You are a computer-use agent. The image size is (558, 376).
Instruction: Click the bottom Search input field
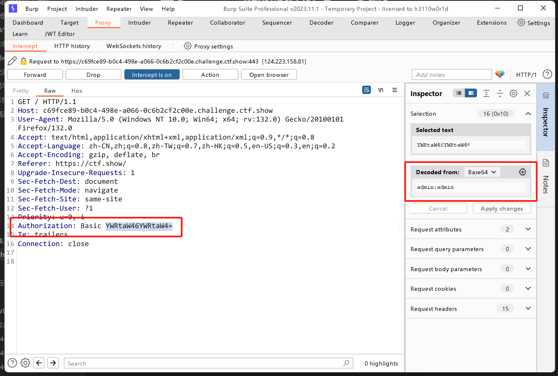coord(208,363)
